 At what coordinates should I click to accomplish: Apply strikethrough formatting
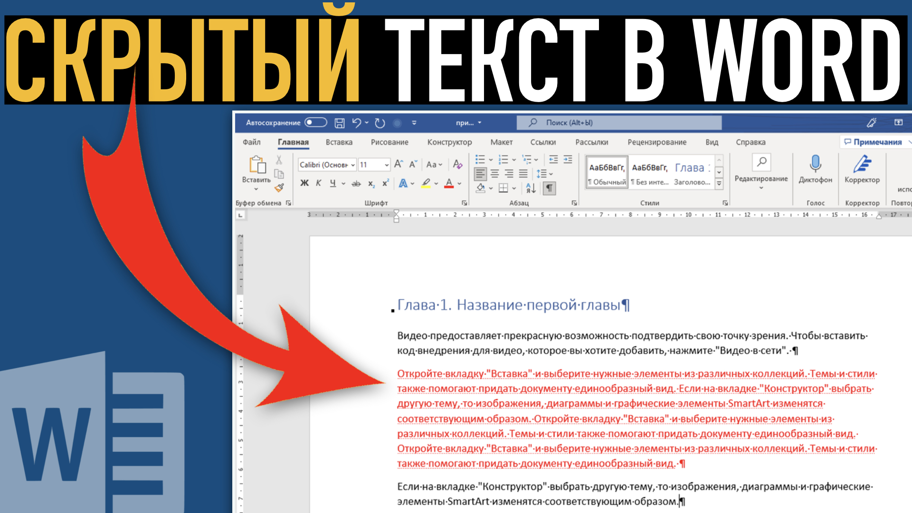pyautogui.click(x=356, y=183)
